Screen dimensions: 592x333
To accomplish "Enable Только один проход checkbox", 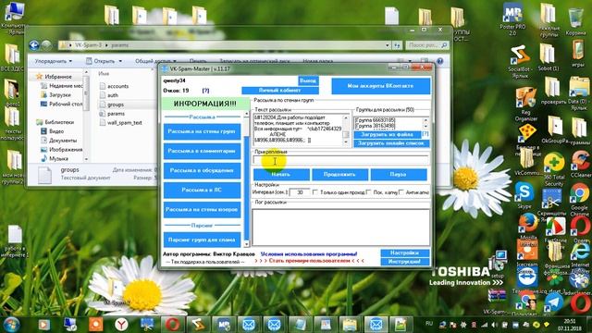I will [x=315, y=192].
